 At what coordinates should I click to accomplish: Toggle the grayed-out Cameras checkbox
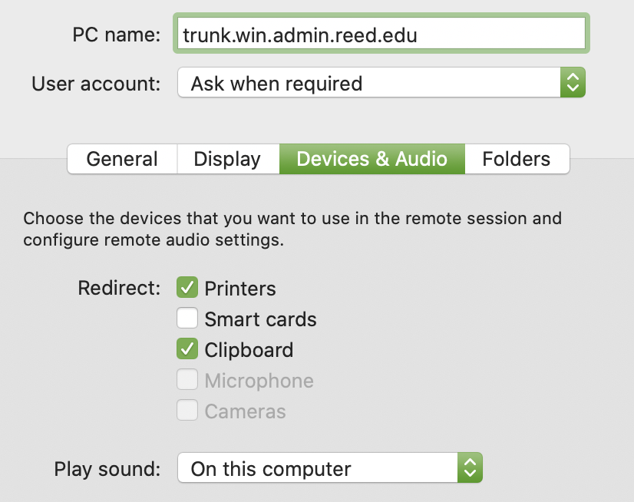tap(187, 411)
